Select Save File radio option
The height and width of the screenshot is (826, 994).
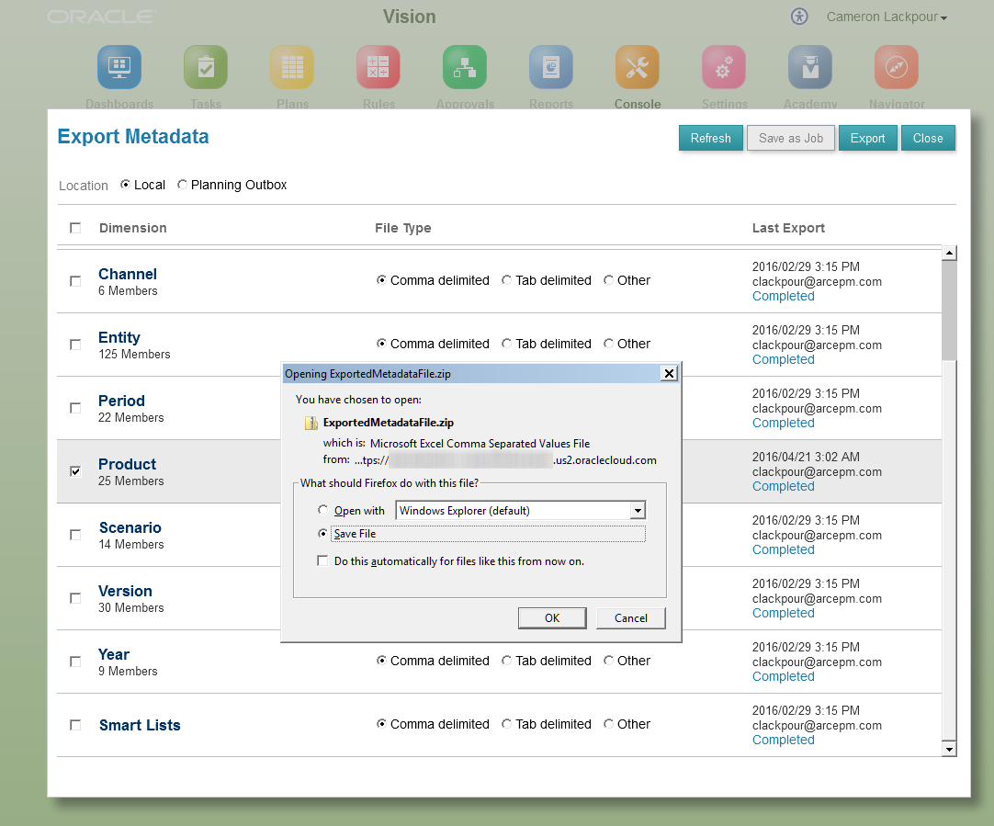(322, 533)
